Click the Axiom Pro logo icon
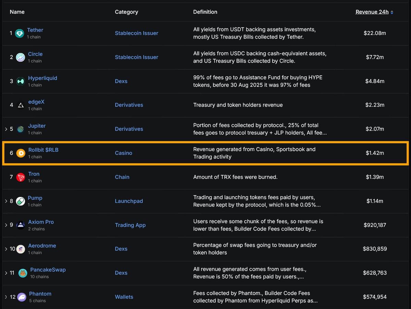This screenshot has height=309, width=411. [21, 225]
